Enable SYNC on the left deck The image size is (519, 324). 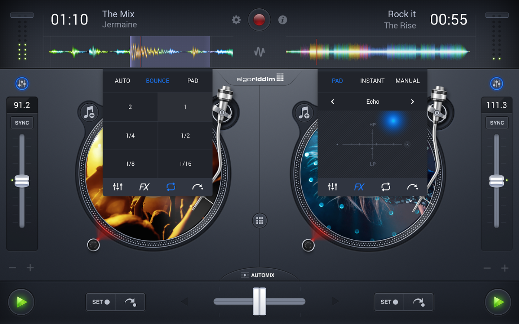click(x=22, y=123)
